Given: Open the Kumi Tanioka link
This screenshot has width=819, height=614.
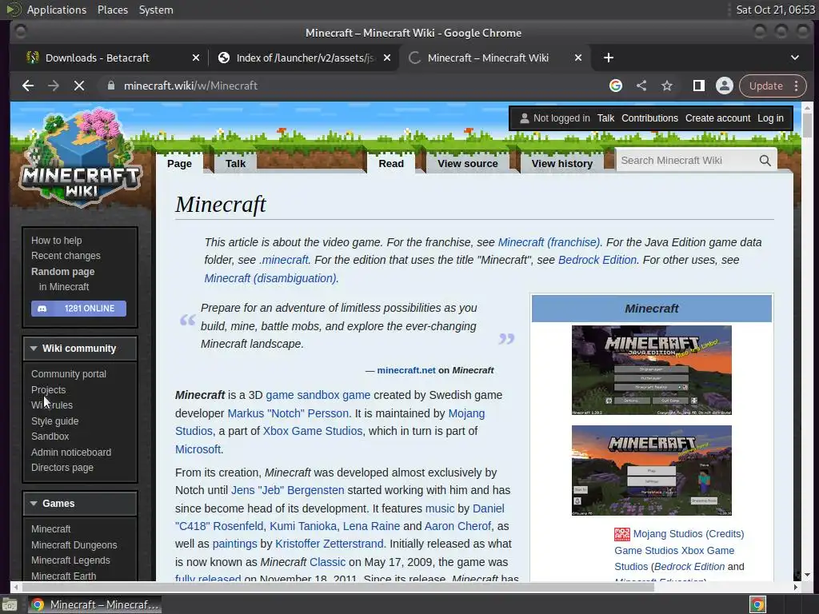Looking at the screenshot, I should pyautogui.click(x=303, y=526).
